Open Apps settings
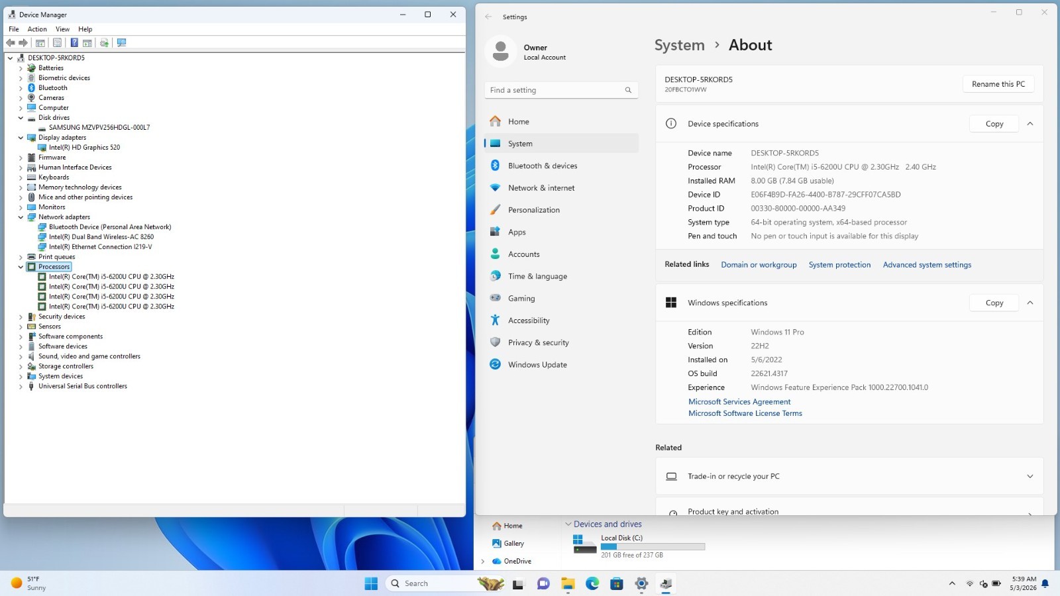Image resolution: width=1060 pixels, height=596 pixels. [x=561, y=232]
